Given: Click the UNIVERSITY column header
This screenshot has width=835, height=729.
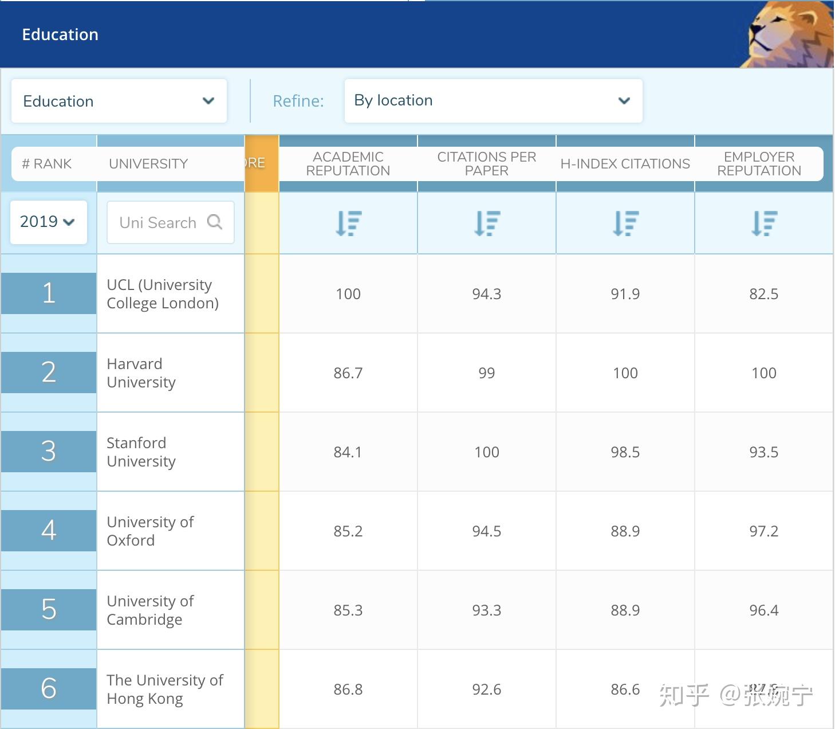Looking at the screenshot, I should pos(148,163).
